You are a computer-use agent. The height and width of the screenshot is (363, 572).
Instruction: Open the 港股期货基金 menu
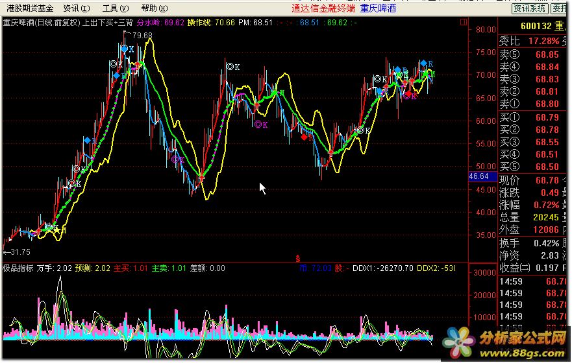(30, 8)
